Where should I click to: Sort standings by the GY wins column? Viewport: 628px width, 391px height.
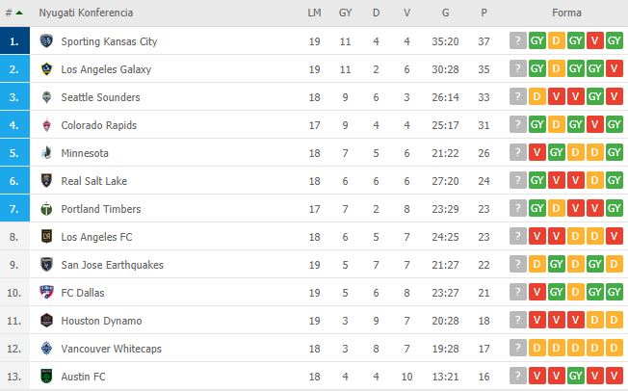pyautogui.click(x=345, y=13)
